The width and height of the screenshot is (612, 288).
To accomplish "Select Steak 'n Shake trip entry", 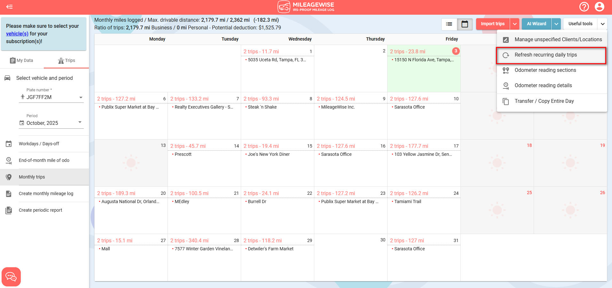I will pyautogui.click(x=262, y=107).
